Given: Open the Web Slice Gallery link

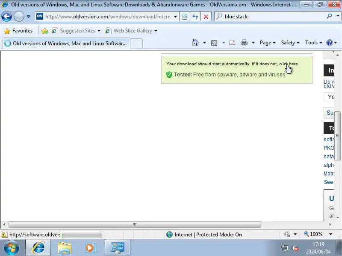Looking at the screenshot, I should point(131,31).
